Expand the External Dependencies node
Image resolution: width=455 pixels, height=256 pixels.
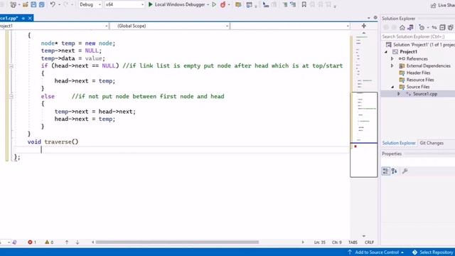click(x=392, y=66)
